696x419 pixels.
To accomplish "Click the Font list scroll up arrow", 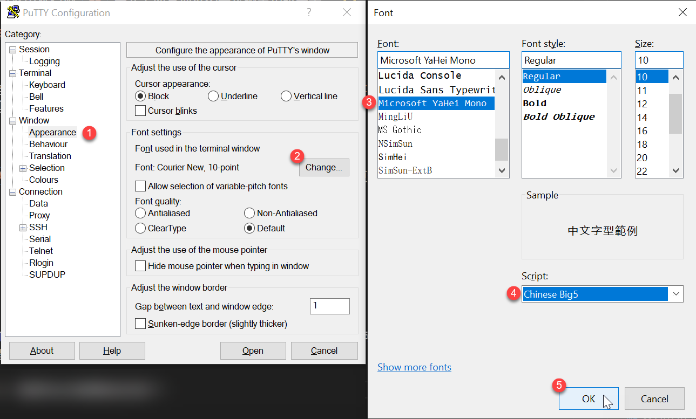I will [x=502, y=77].
